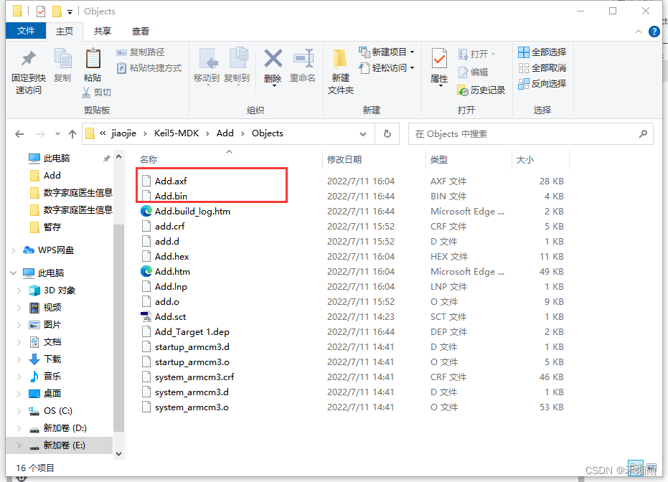
Task: Click the back navigation arrow
Action: pos(19,134)
